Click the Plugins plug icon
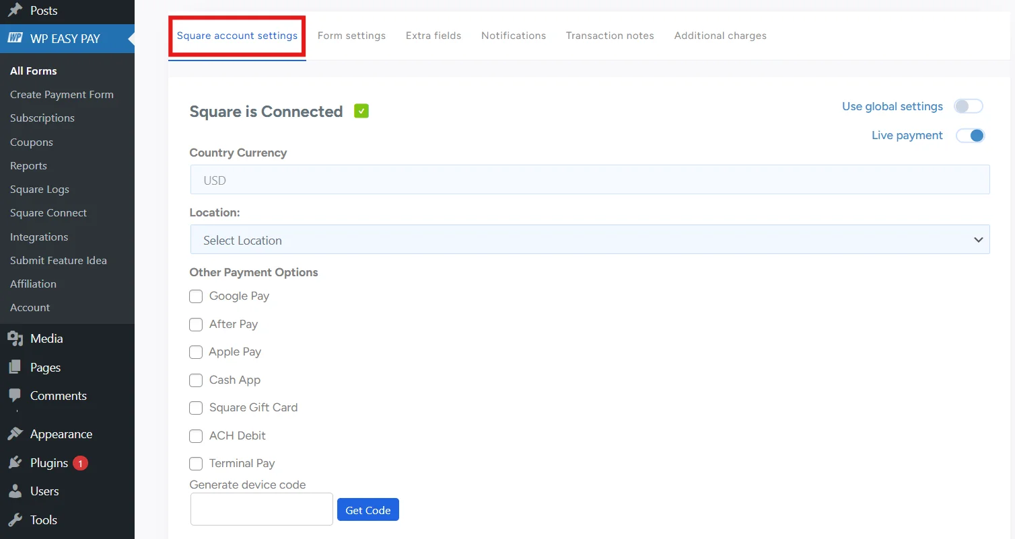This screenshot has height=539, width=1015. (15, 463)
